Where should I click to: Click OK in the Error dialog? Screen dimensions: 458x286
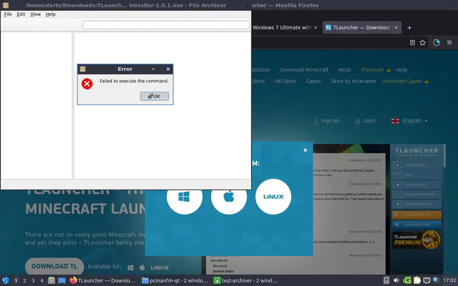(x=155, y=96)
